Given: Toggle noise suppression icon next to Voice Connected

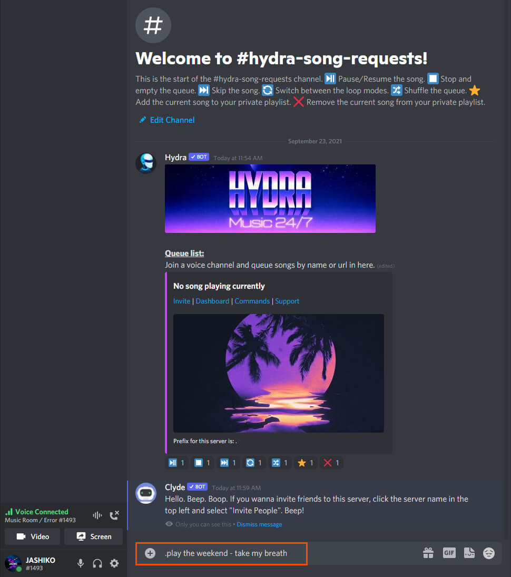Looking at the screenshot, I should pyautogui.click(x=97, y=515).
